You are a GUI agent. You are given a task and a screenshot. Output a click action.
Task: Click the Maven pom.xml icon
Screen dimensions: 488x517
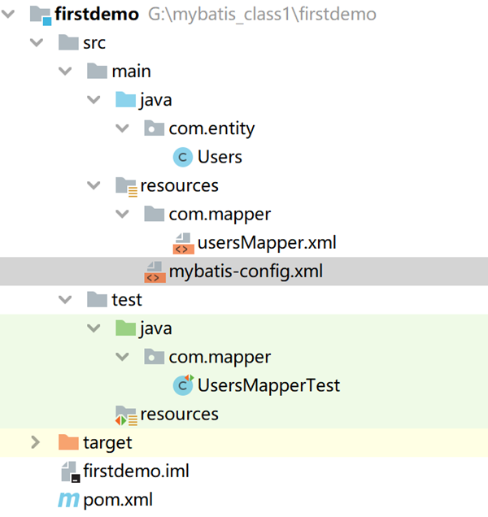(x=68, y=500)
